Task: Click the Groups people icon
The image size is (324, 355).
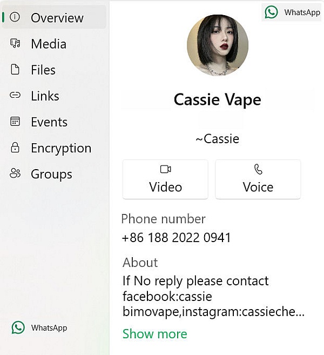Action: click(x=15, y=173)
